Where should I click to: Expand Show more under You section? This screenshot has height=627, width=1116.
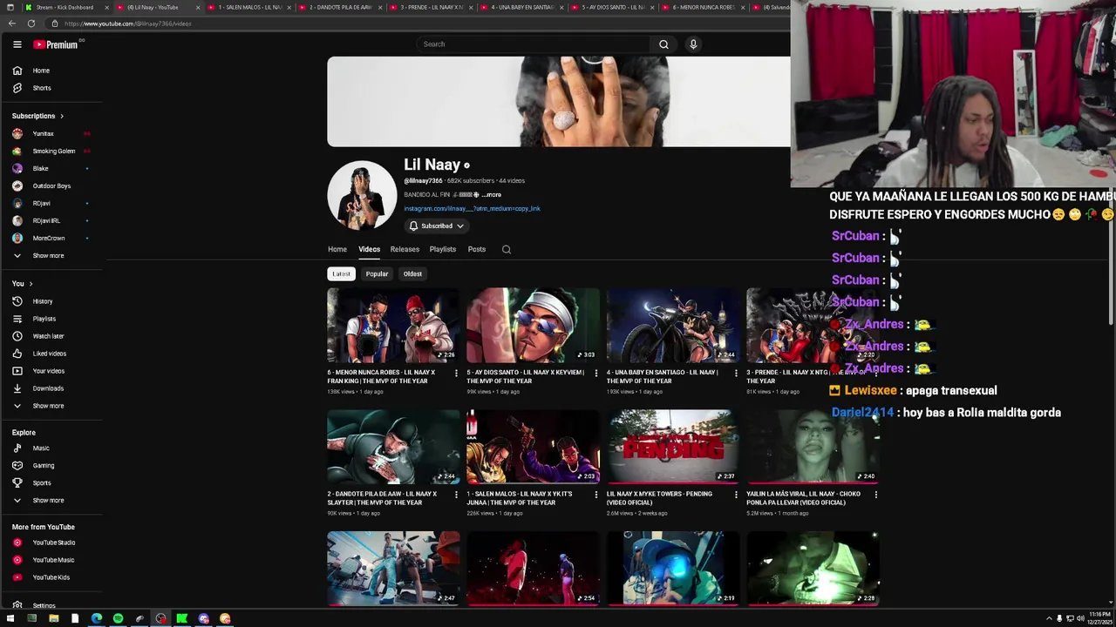(x=52, y=406)
